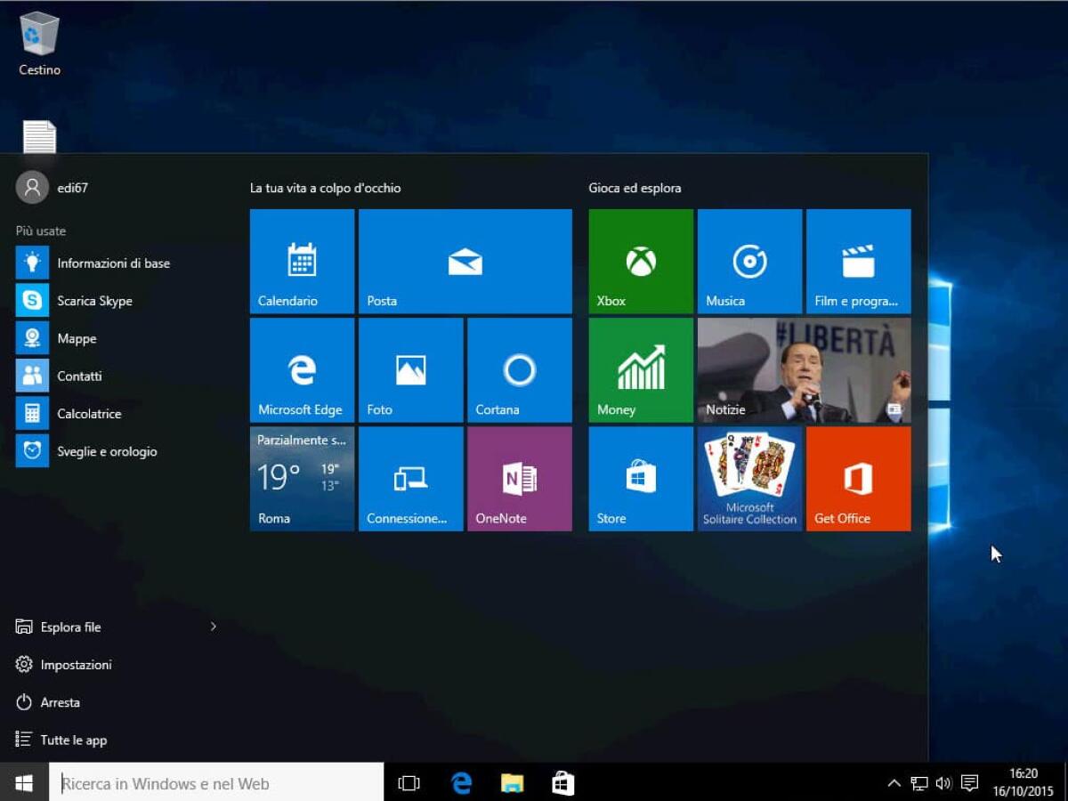Open the Posta mail tile
This screenshot has width=1068, height=801.
(x=465, y=261)
